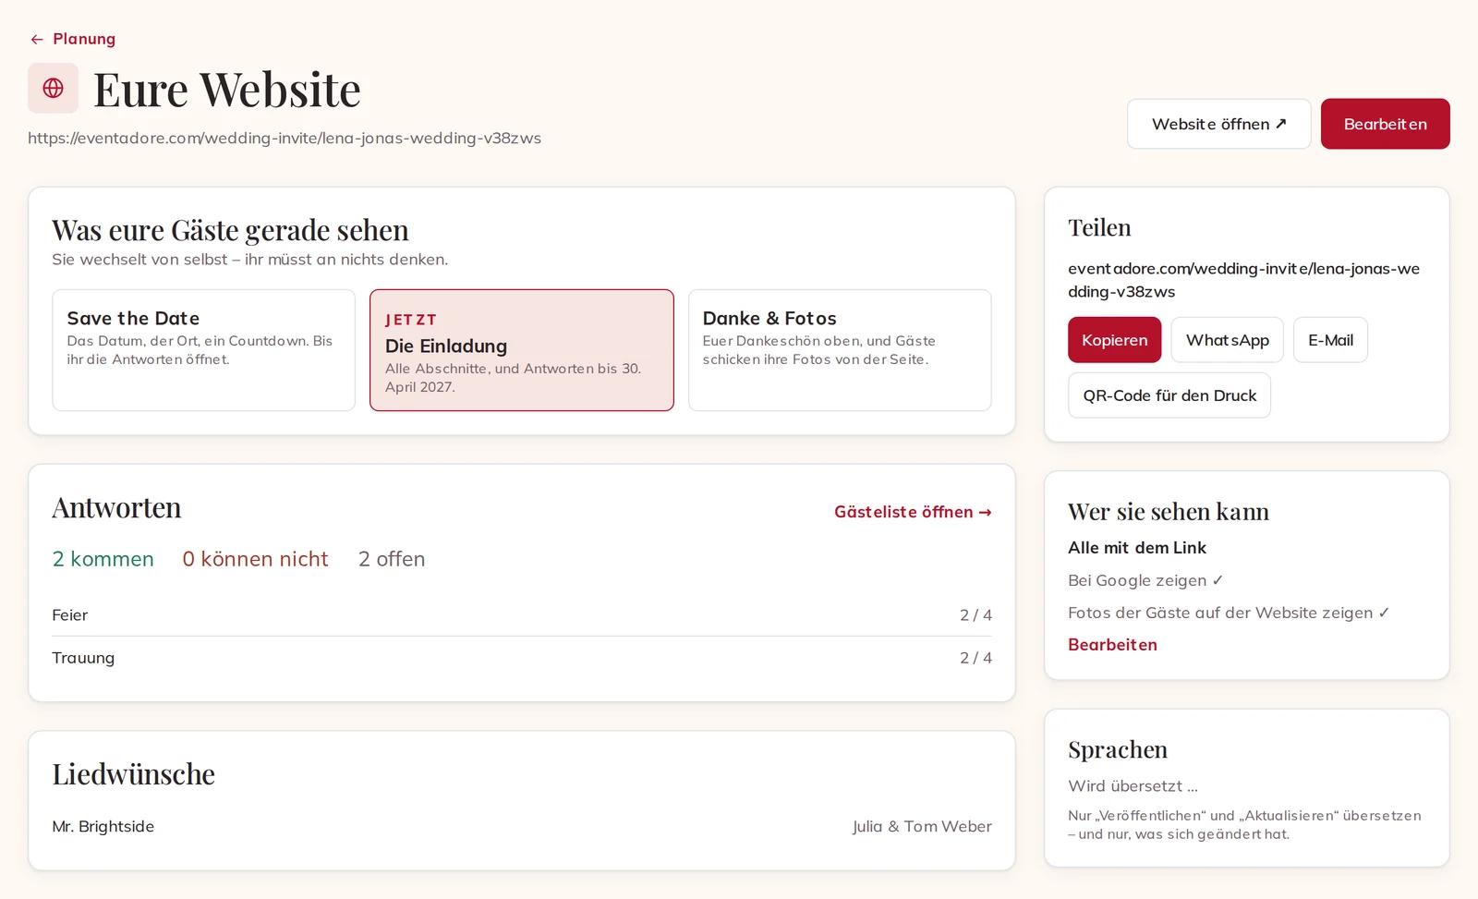
Task: Select the 'Save the Date' phase card
Action: (x=203, y=350)
